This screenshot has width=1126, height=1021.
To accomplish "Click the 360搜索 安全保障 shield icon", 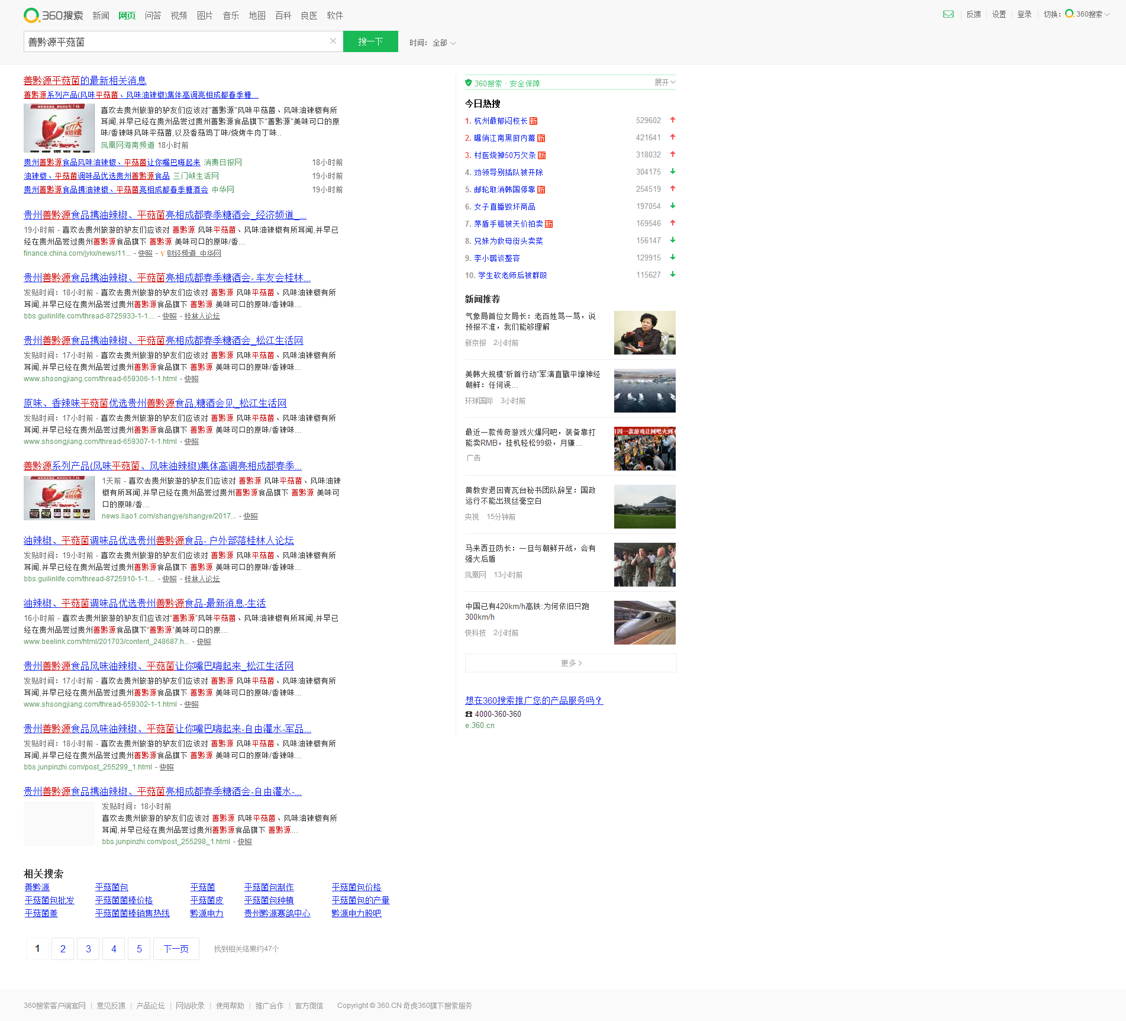I will [469, 83].
